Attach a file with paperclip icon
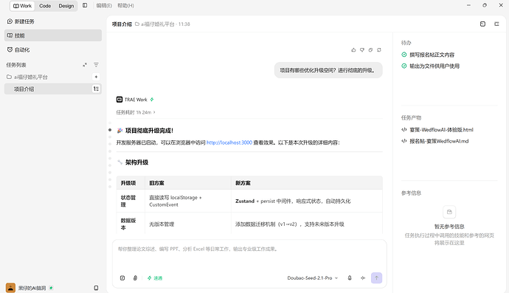 [x=135, y=278]
